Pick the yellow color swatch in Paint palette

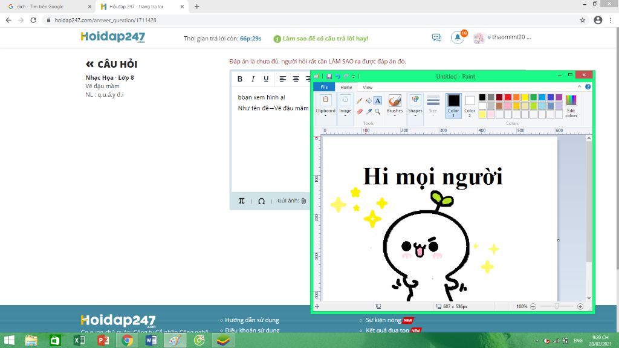(x=525, y=97)
